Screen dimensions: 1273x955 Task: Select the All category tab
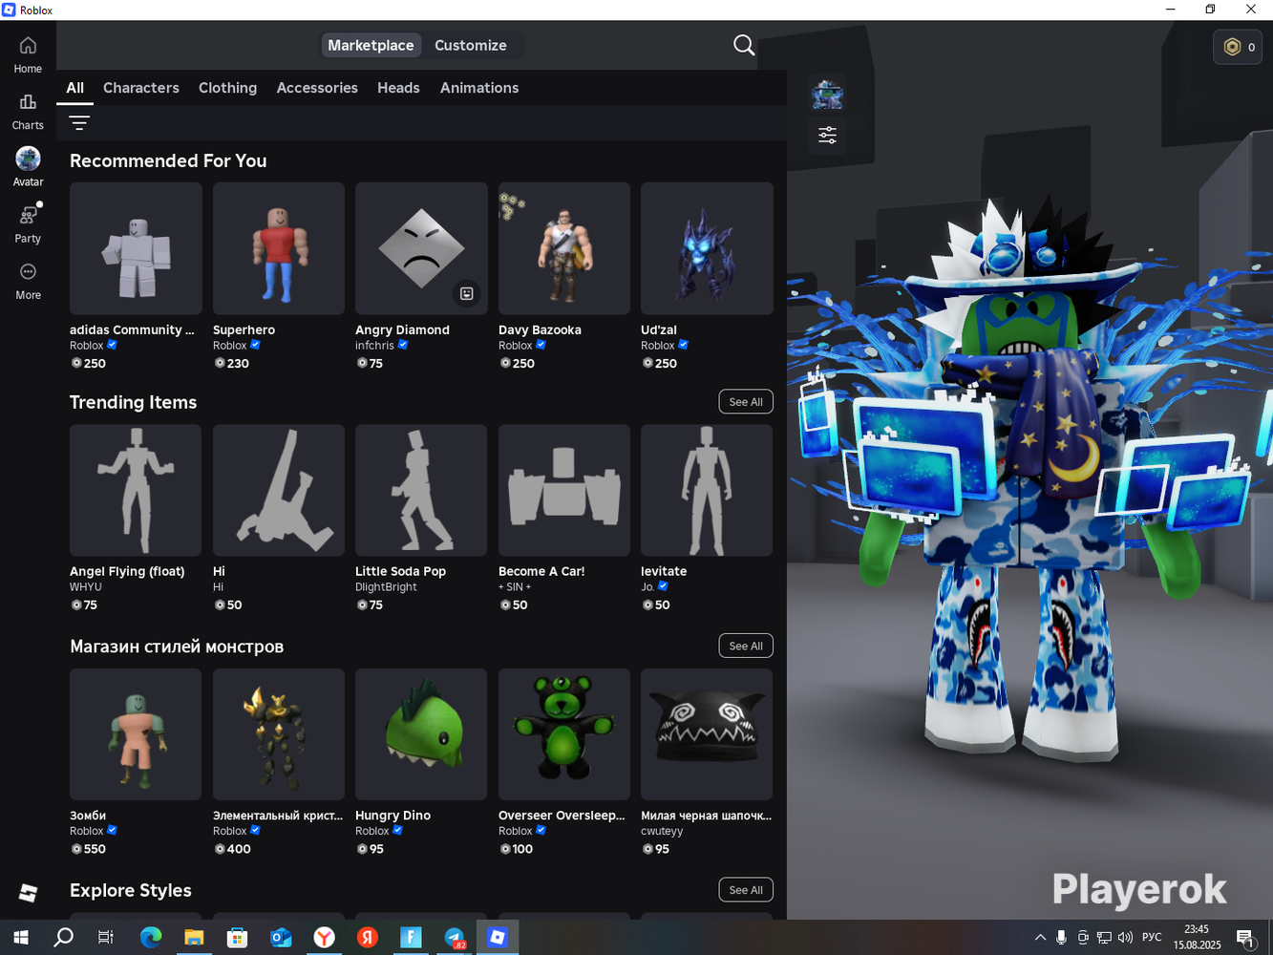[74, 88]
